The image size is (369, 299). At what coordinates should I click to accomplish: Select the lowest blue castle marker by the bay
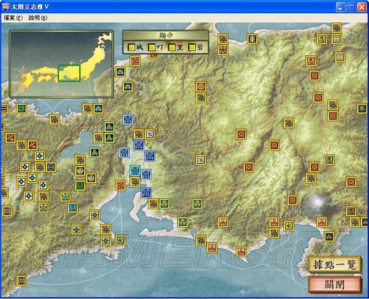point(146,193)
